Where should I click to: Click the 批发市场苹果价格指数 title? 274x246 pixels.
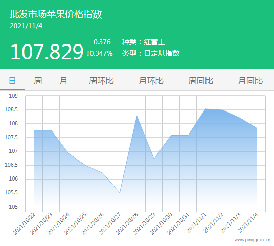56,14
